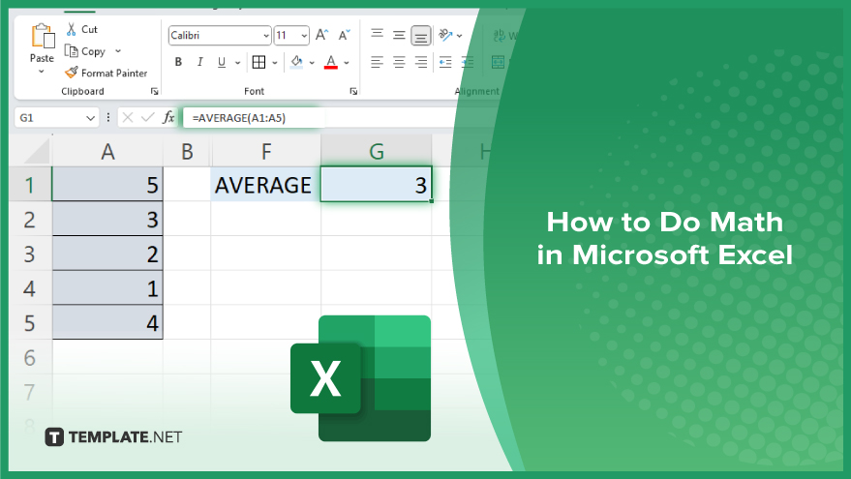Click the Paste clipboard icon
The height and width of the screenshot is (479, 851).
pyautogui.click(x=43, y=37)
